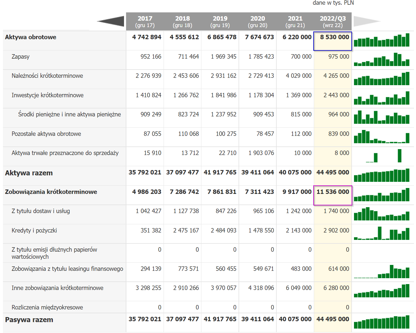Select the 2022/Q3 (wrz 22) column header
Viewport: 416px width, 333px height.
coord(333,22)
